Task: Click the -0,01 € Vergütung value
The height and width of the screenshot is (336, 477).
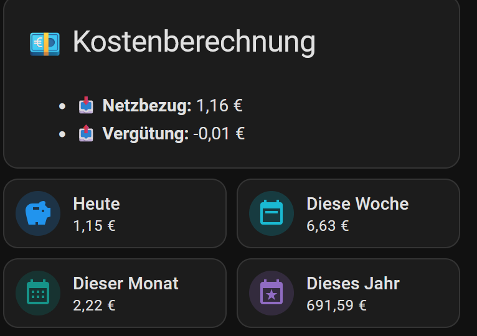Action: coord(219,134)
